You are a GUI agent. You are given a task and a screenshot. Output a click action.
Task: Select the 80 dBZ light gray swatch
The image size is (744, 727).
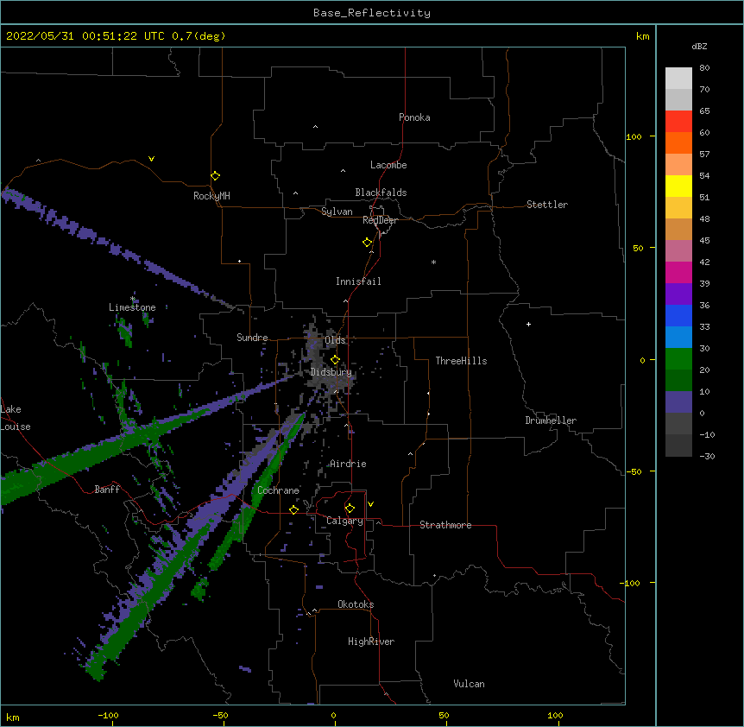click(678, 79)
